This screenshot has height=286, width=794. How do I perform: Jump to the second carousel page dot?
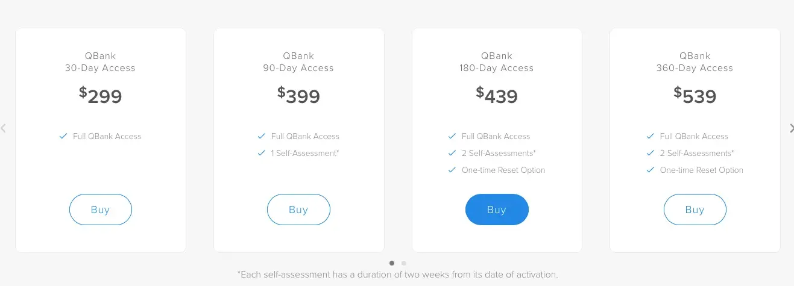pos(404,263)
